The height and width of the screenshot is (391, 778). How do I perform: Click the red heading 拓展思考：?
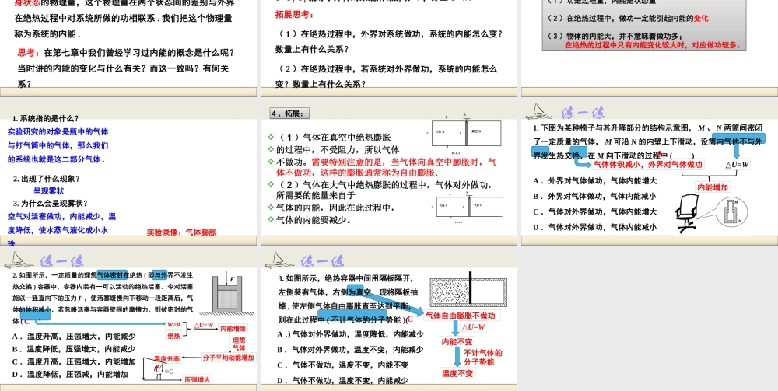coord(294,14)
